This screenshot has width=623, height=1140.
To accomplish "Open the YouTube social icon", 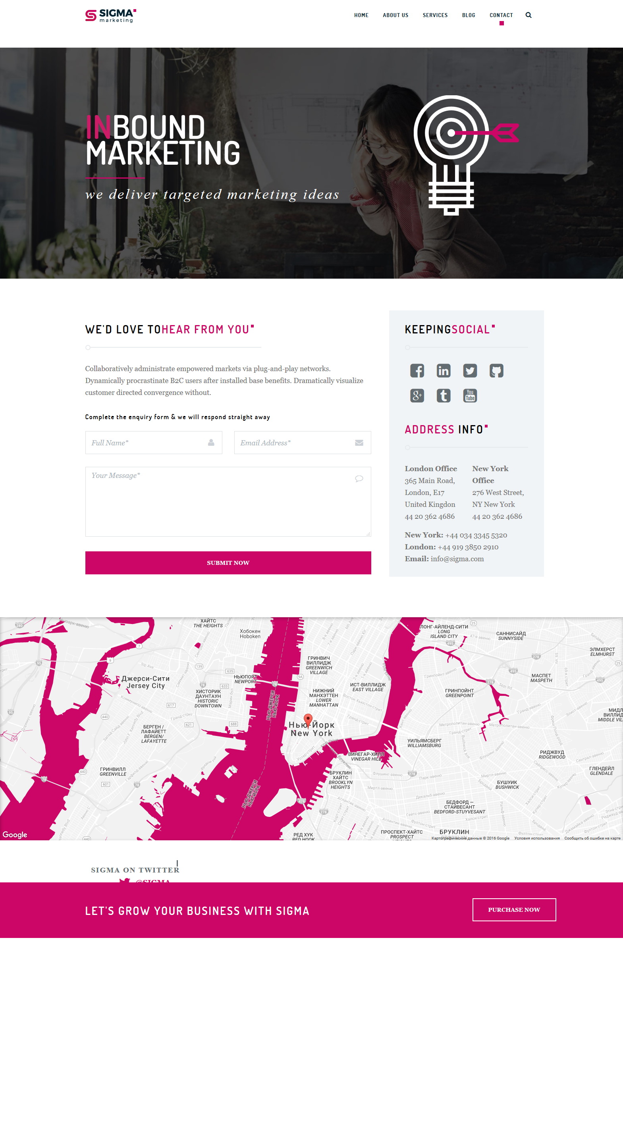I will 470,395.
